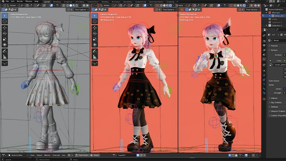The image size is (286, 161).
Task: Open the World properties tab
Action: (264, 59)
